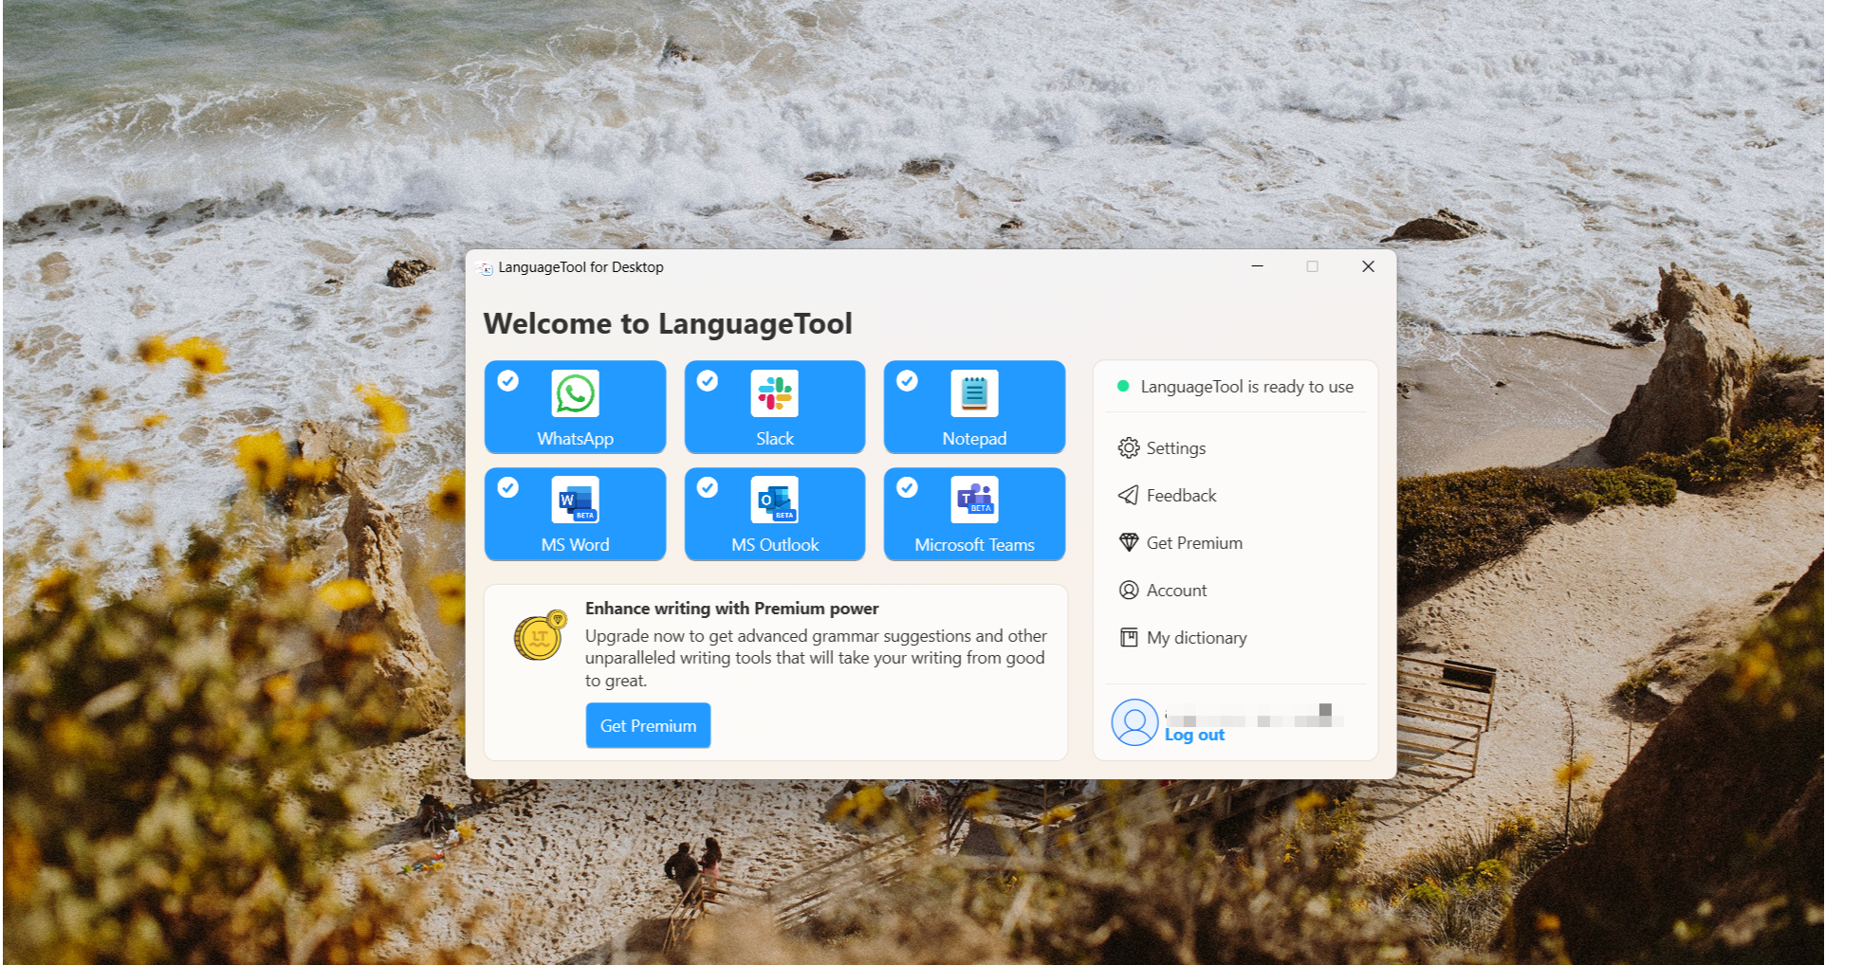Click the Settings gear icon

[1128, 448]
